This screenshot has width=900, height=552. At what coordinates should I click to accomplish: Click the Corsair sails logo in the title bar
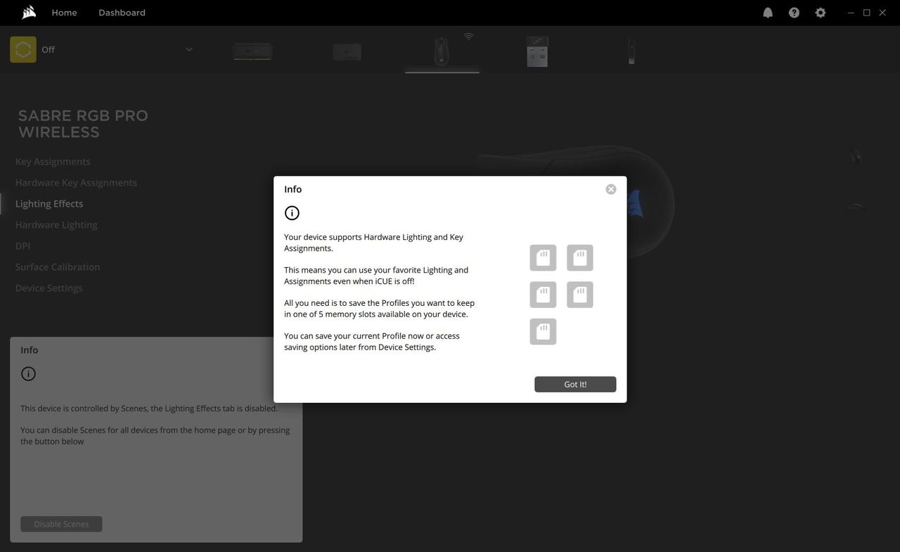point(29,12)
